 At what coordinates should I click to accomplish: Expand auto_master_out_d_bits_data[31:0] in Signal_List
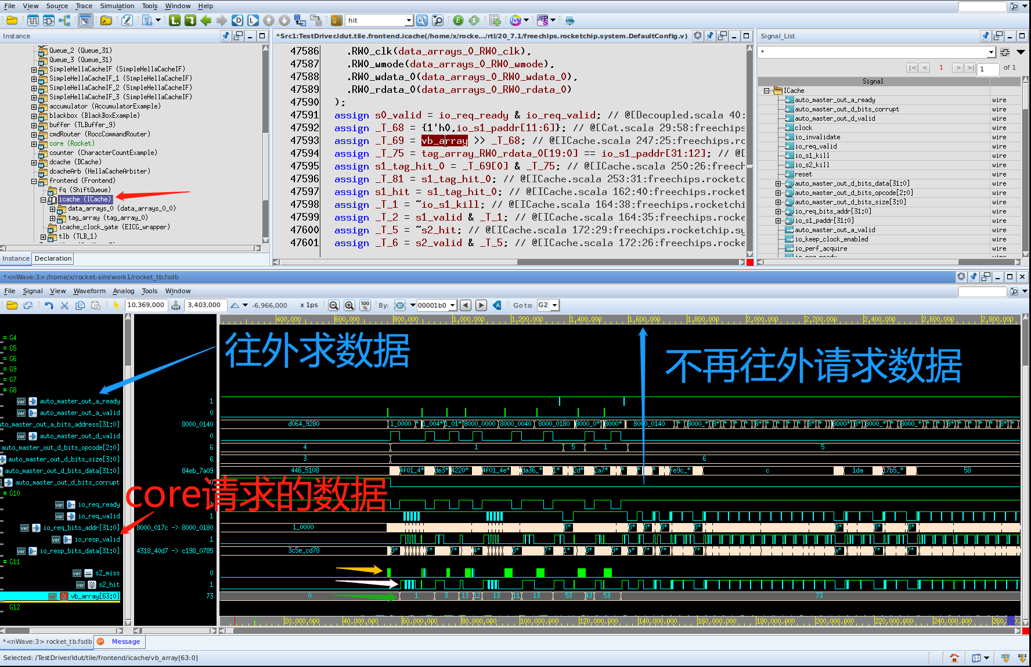click(x=778, y=184)
